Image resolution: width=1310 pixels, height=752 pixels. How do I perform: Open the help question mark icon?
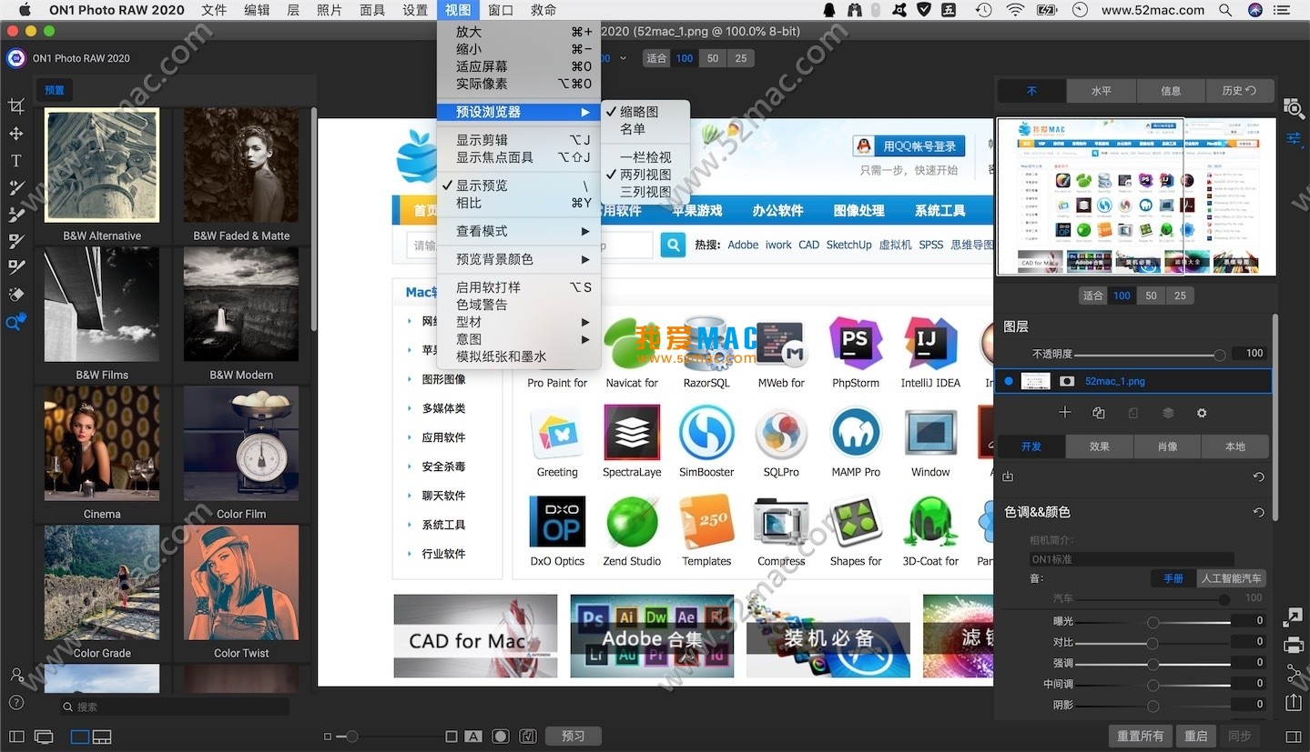[16, 703]
